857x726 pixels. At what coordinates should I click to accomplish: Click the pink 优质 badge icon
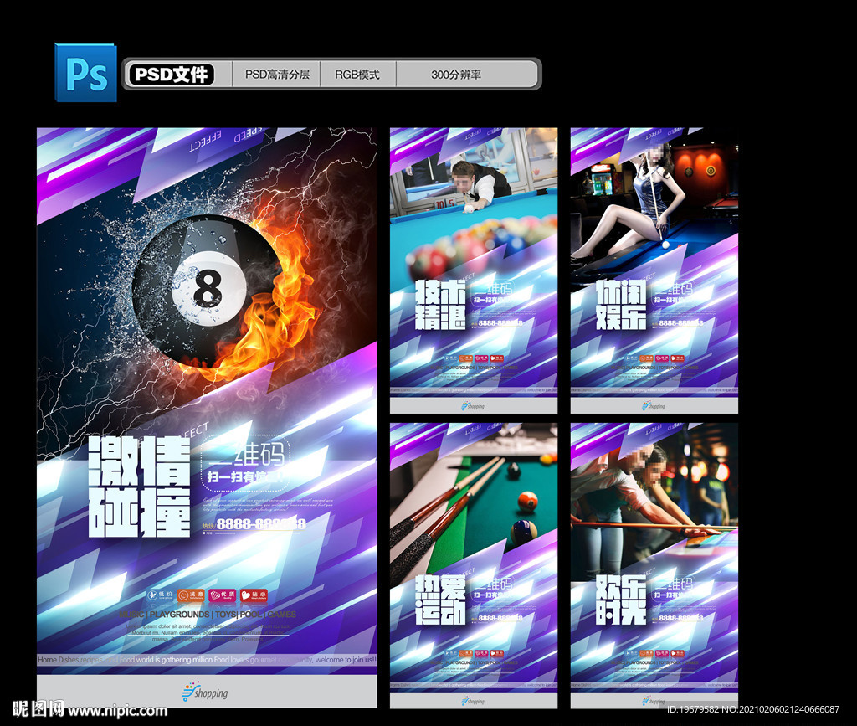(x=222, y=595)
